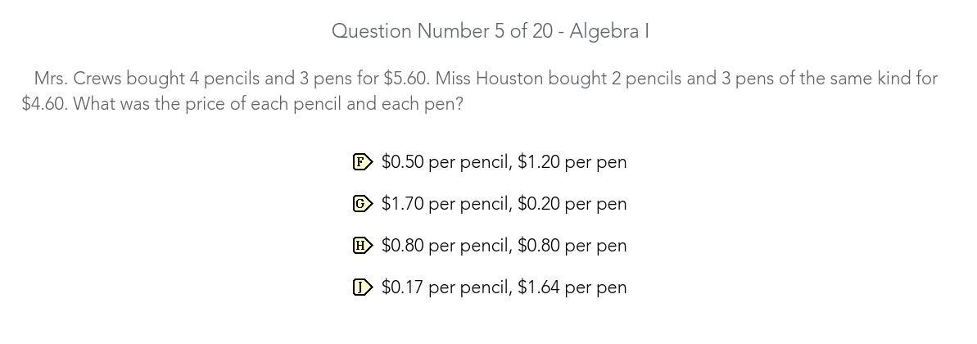Click the name Mrs. Crews in the question
Viewport: 977px width, 344px height.
point(77,79)
